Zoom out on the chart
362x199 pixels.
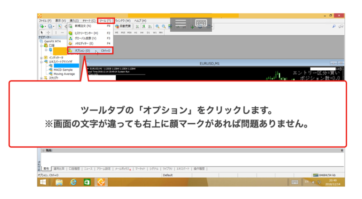(x=164, y=26)
